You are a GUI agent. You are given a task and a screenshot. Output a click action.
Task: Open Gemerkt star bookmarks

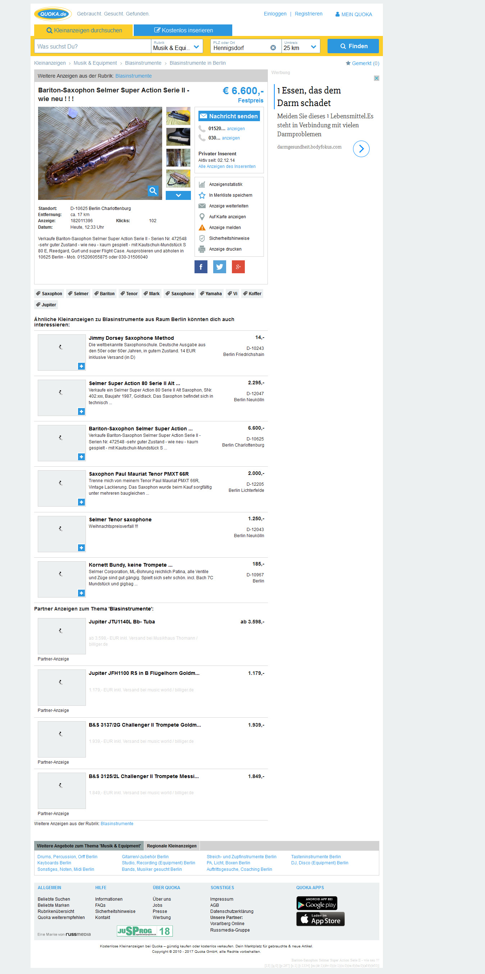(x=362, y=63)
